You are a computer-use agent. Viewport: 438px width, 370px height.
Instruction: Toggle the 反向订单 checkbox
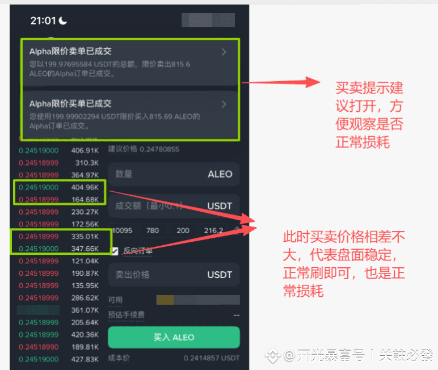[x=114, y=251]
